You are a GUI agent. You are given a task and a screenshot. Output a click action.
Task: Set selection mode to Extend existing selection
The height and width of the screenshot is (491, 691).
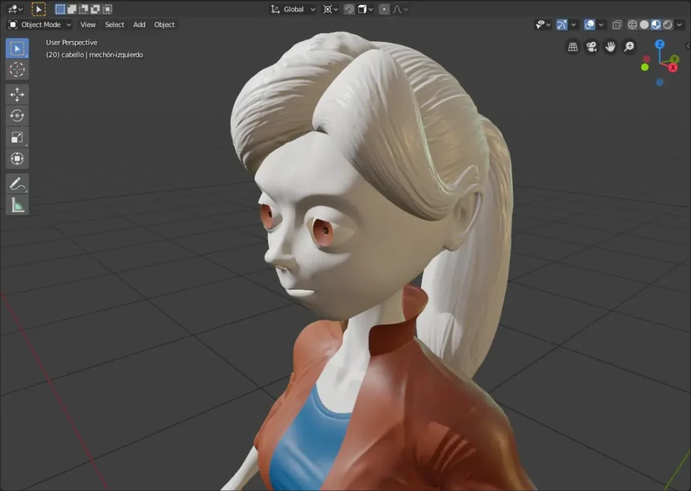pyautogui.click(x=72, y=9)
